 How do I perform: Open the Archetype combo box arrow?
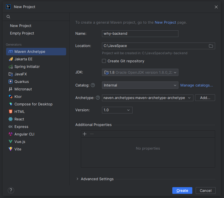(189, 98)
